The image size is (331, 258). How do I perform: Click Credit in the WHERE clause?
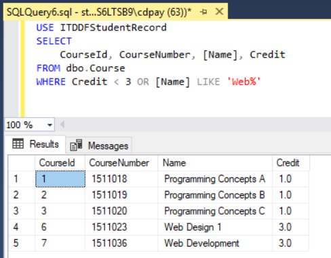click(90, 82)
